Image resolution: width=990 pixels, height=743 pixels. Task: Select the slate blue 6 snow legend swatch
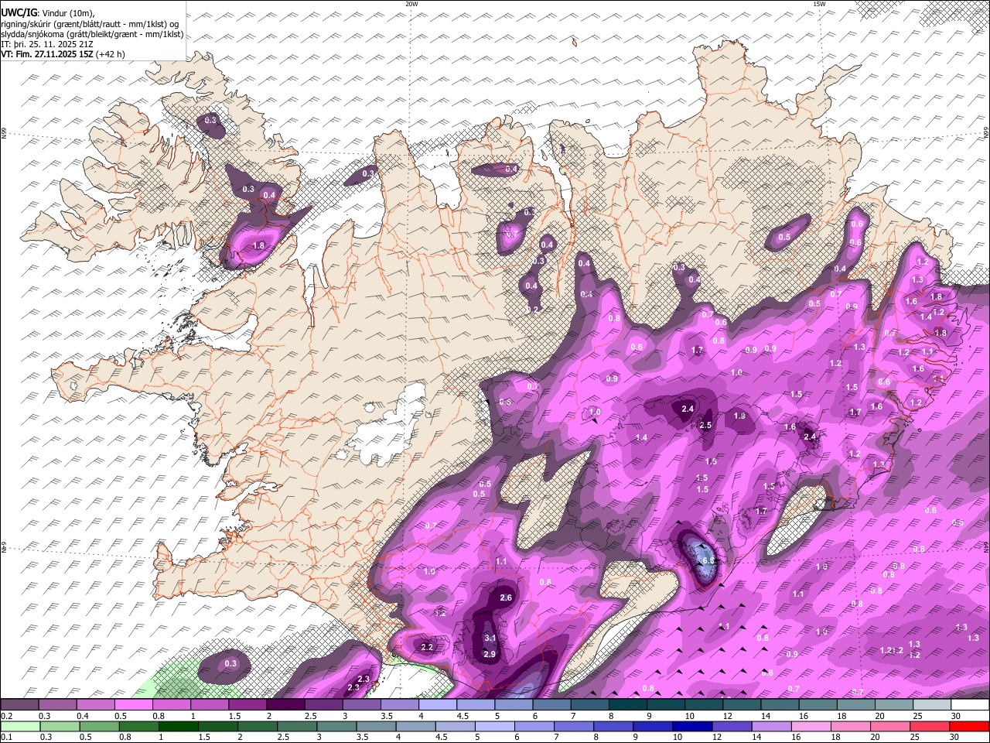(x=551, y=705)
